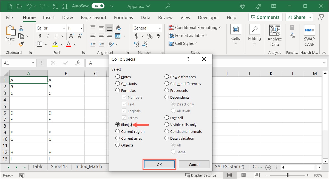Switch to the Index_Match sheet tab

89,167
